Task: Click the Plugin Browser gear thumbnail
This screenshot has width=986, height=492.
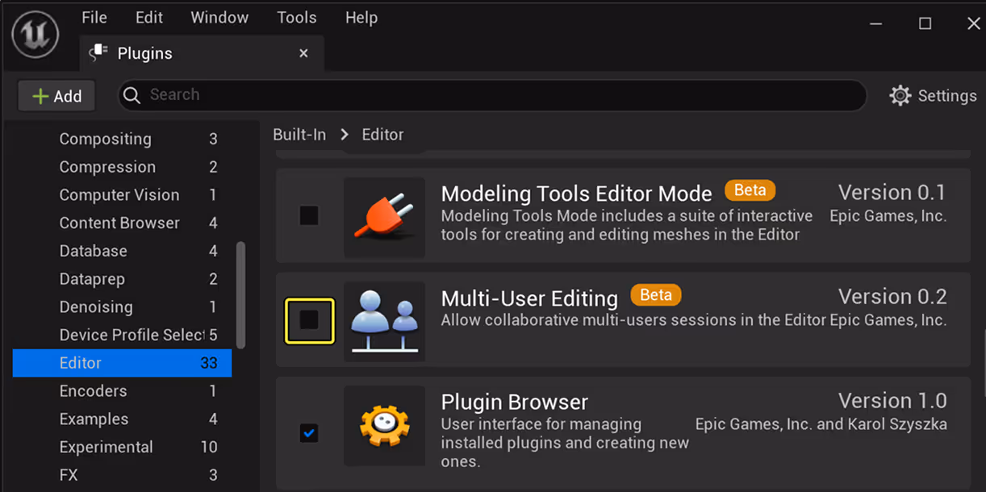Action: tap(384, 425)
